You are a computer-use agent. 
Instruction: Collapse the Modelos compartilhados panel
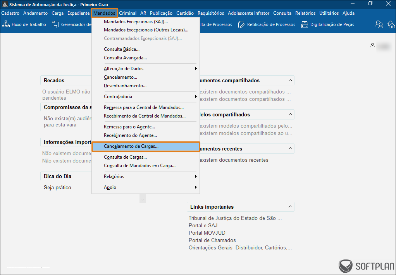(290, 114)
